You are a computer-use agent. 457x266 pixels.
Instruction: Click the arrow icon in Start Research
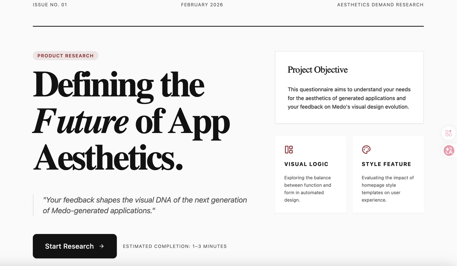pos(102,246)
